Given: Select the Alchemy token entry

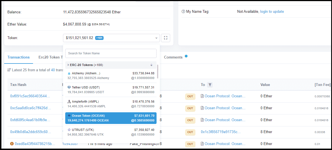Looking at the screenshot, I should [111, 75].
